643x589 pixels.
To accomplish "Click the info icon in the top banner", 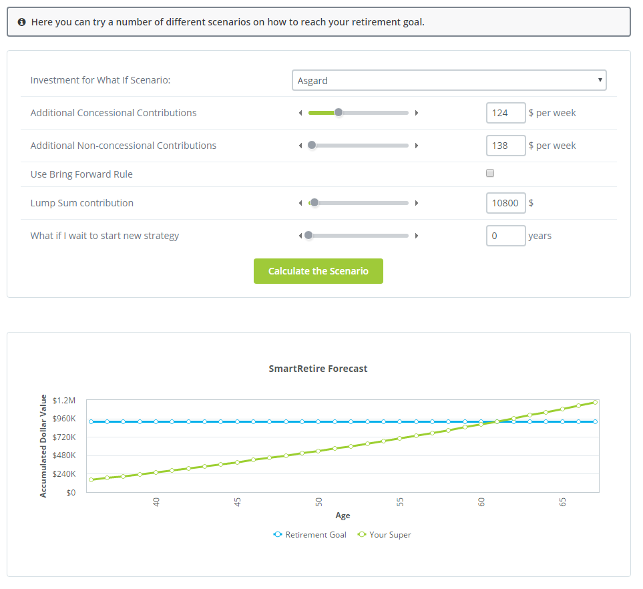I will (x=21, y=22).
